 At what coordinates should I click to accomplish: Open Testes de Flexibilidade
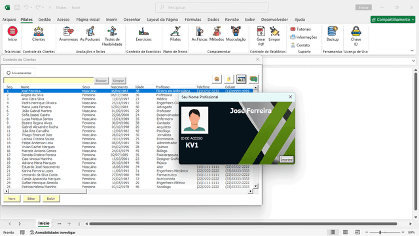(112, 36)
